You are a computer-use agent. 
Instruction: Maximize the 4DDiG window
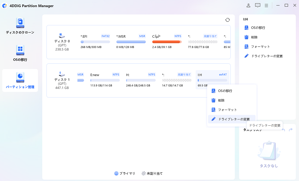(x=286, y=6)
